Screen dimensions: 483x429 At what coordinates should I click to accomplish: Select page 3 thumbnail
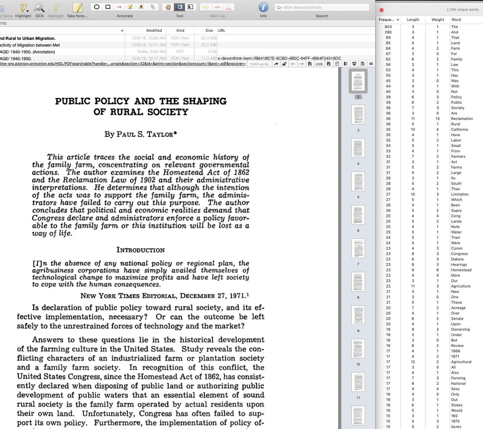[358, 115]
